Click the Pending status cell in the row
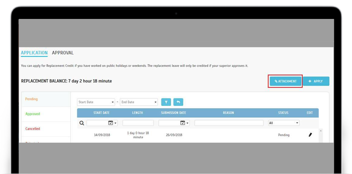This screenshot has width=352, height=174. (x=284, y=135)
